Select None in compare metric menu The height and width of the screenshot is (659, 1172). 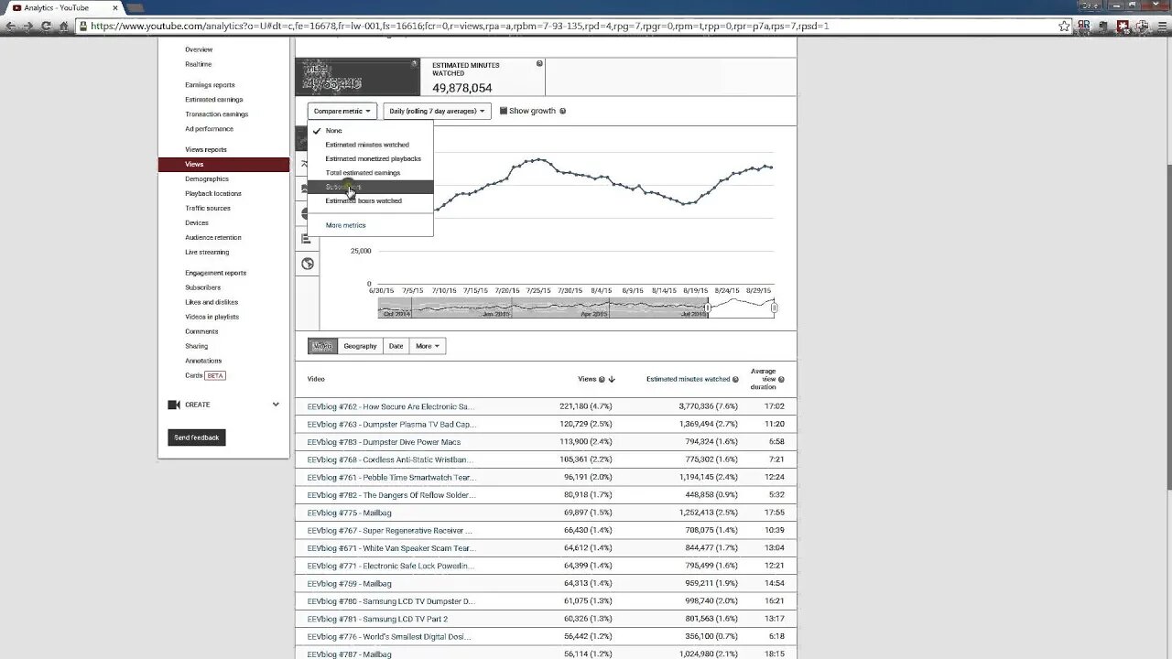(370, 131)
